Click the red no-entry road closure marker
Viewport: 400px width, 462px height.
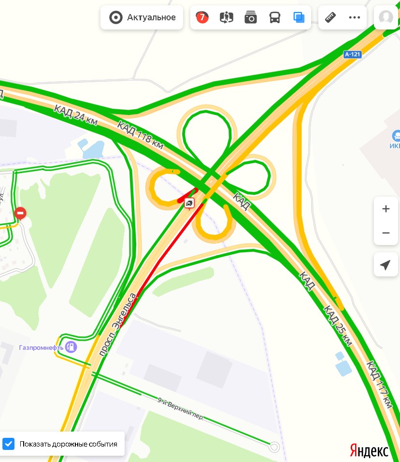pyautogui.click(x=20, y=213)
